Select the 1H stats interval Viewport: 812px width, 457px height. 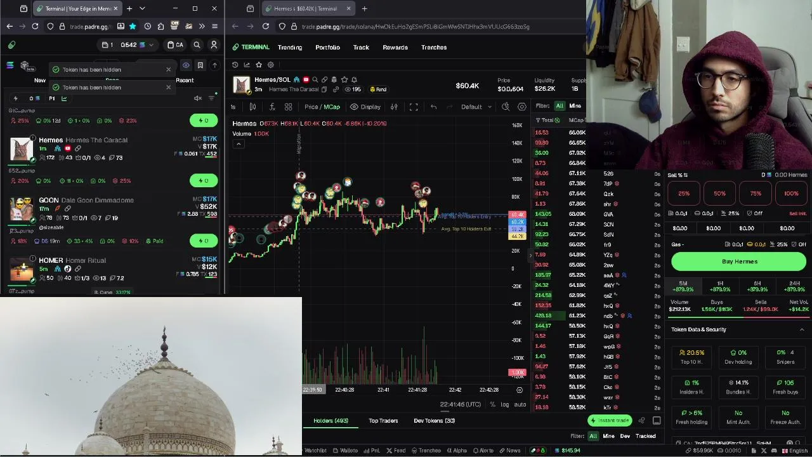pyautogui.click(x=720, y=286)
